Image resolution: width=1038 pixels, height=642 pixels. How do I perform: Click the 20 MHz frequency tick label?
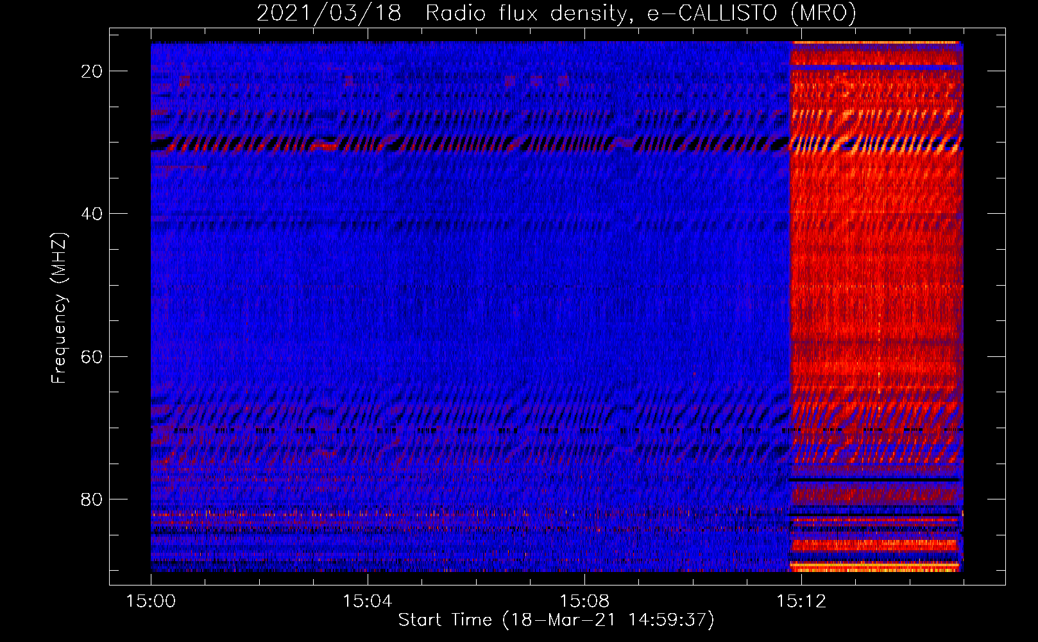click(x=92, y=71)
